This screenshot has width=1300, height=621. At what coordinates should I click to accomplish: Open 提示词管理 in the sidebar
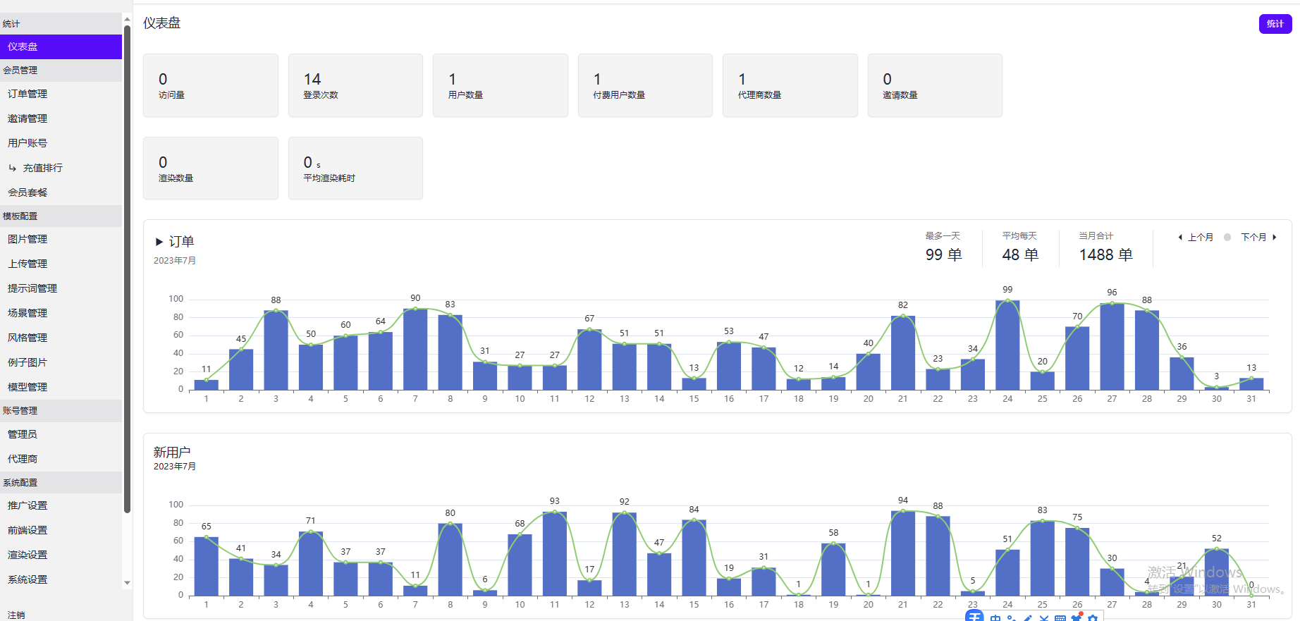tap(32, 288)
